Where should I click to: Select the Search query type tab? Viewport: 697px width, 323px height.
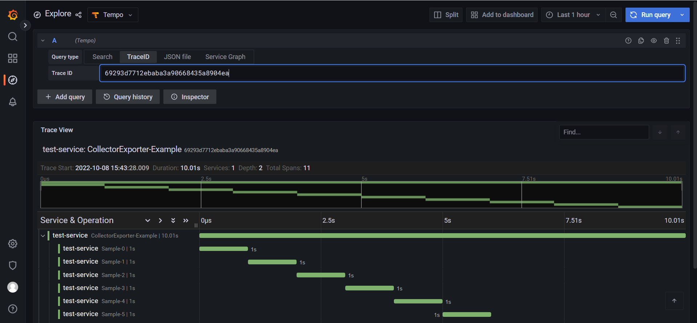pyautogui.click(x=102, y=57)
